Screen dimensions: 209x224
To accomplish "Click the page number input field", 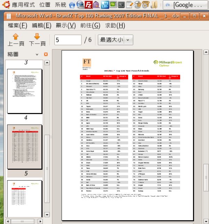I will click(68, 40).
